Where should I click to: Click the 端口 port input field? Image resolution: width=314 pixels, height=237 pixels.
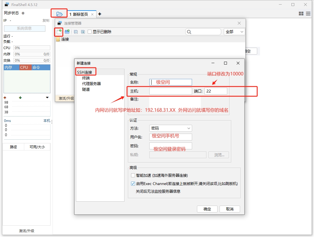pyautogui.click(x=216, y=91)
